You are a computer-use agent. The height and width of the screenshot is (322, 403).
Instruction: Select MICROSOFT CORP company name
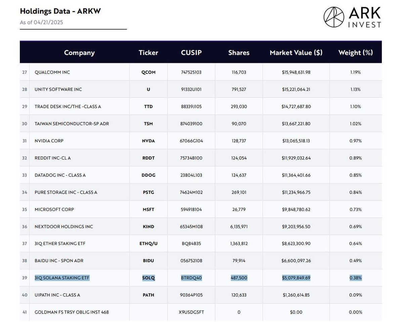click(54, 210)
